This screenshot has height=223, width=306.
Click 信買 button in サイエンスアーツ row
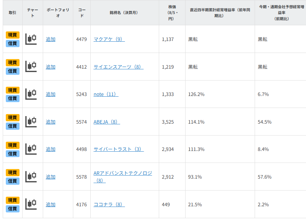[x=12, y=71]
